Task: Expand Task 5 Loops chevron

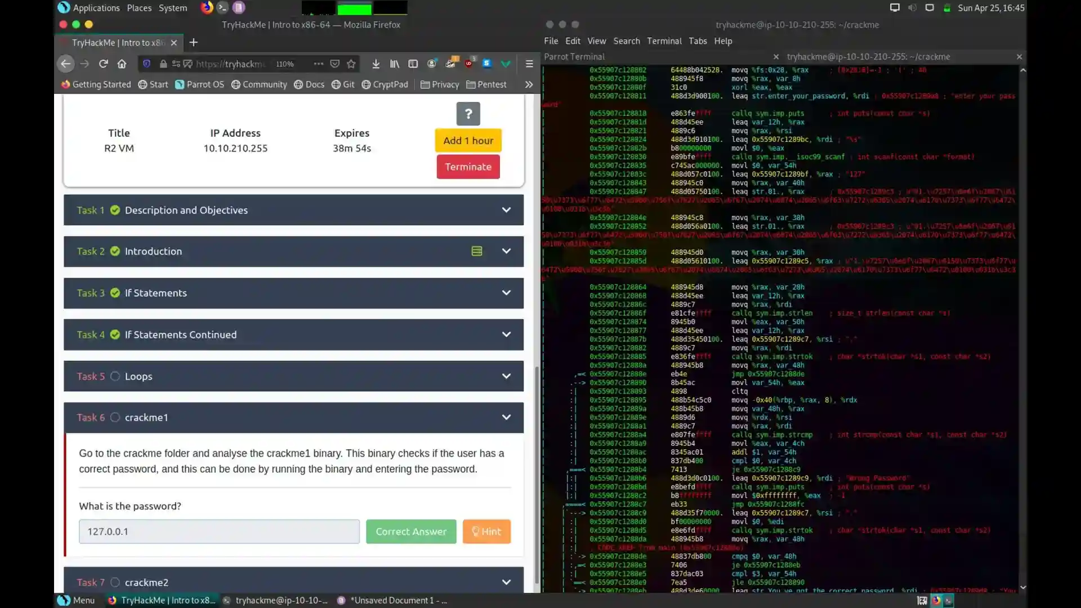Action: tap(506, 376)
